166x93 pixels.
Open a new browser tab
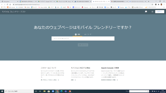coord(149,2)
